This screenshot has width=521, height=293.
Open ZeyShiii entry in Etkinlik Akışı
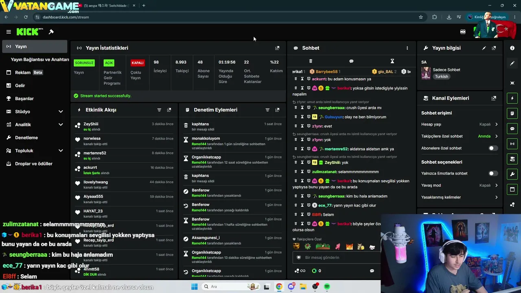point(125,126)
